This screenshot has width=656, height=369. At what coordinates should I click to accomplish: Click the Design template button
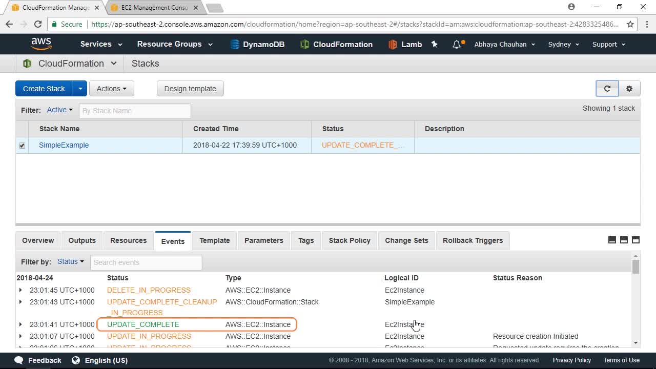(x=190, y=89)
